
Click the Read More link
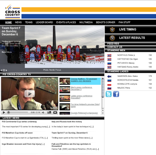[x=7, y=52]
